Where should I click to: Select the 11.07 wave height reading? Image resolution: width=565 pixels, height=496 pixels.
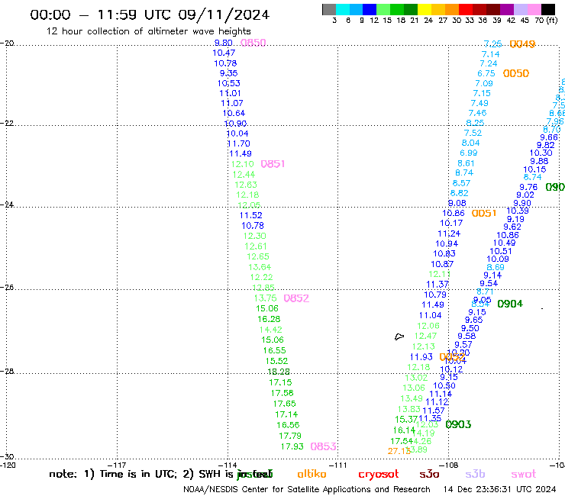tap(231, 103)
